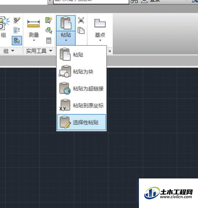Click the add-to-group icon with plus-minus
This screenshot has width=198, height=208.
[x=17, y=30]
